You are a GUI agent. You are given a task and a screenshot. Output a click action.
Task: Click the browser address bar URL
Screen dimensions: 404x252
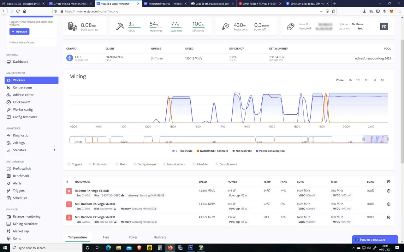(91, 11)
